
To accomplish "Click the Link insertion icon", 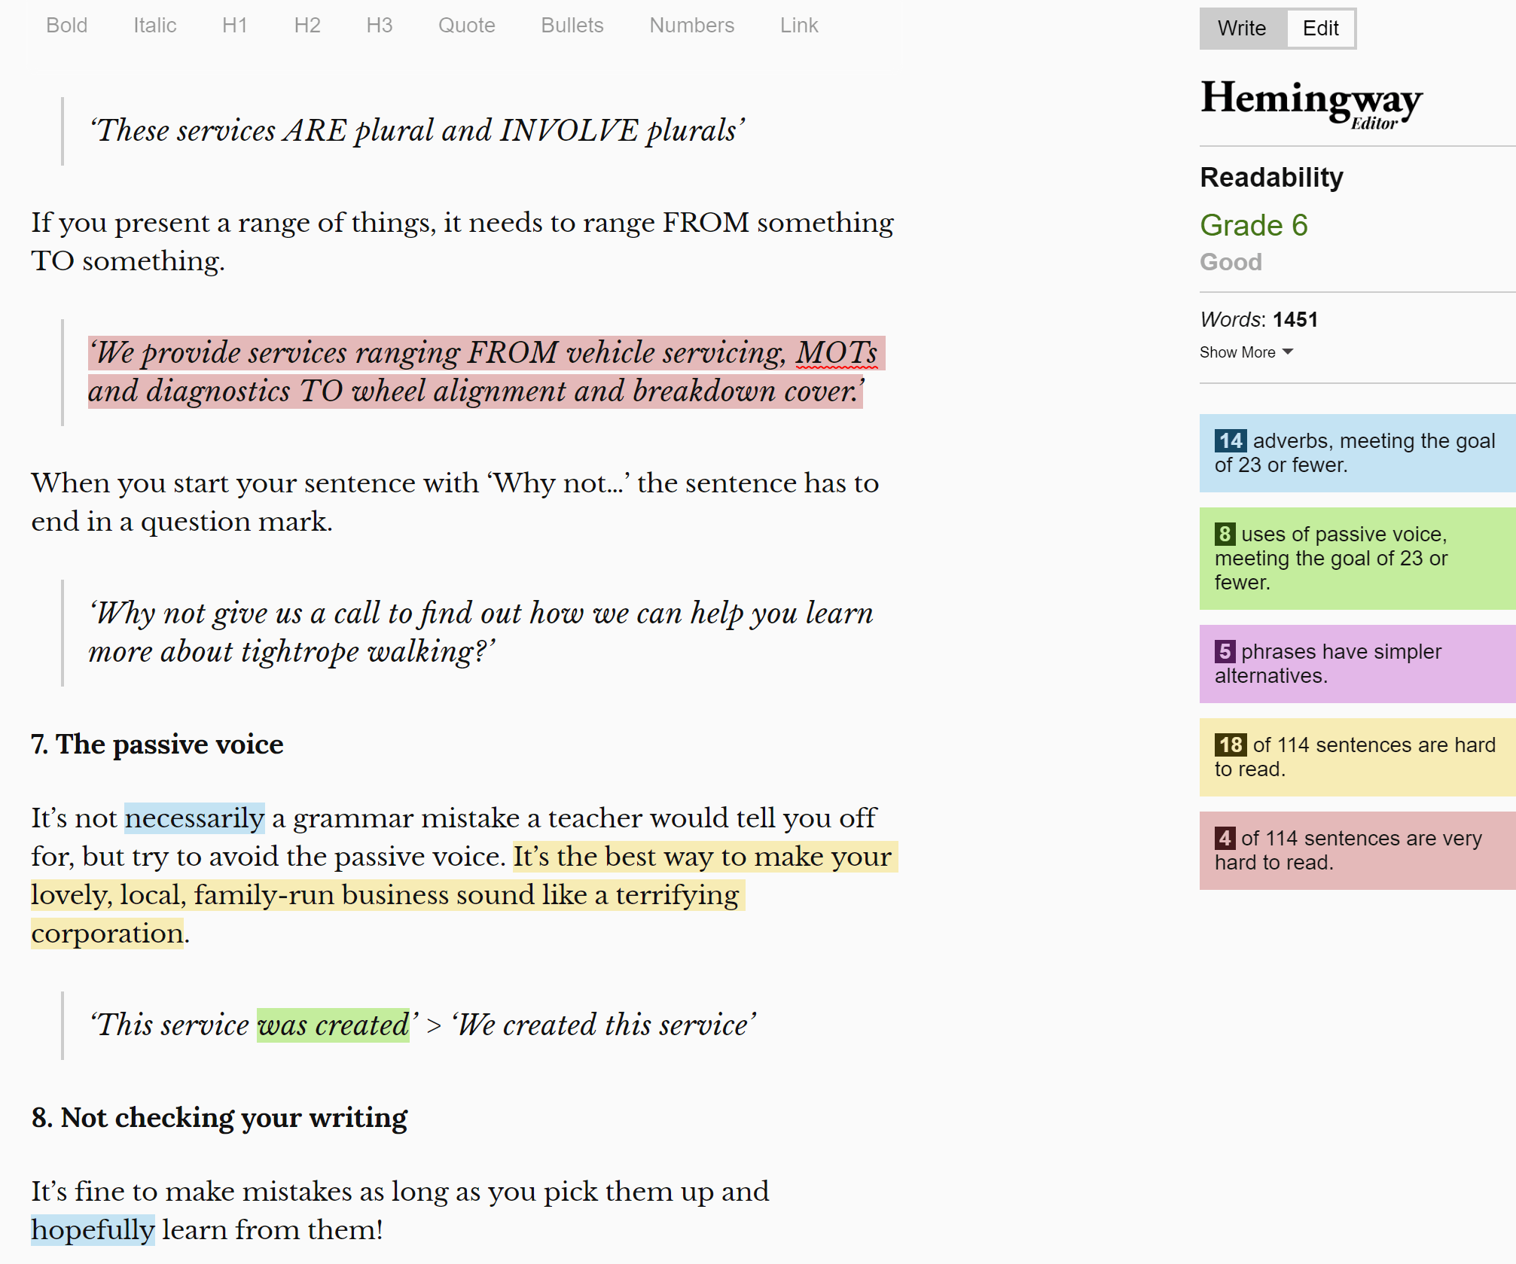I will click(x=800, y=25).
